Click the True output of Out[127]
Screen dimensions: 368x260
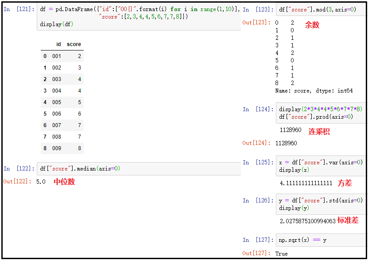[x=282, y=253]
